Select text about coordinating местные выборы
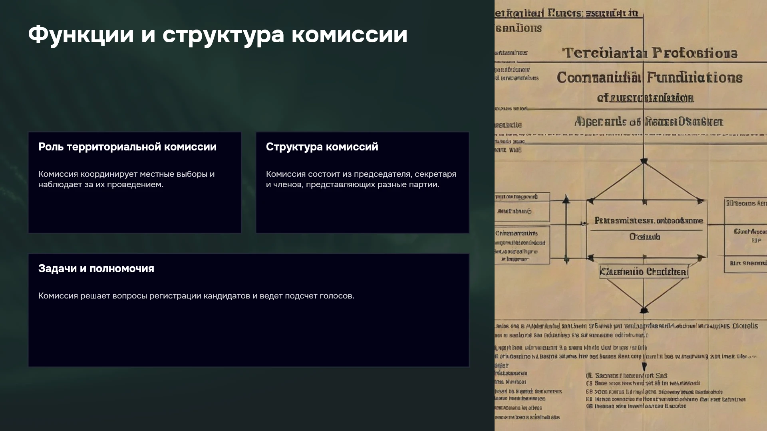 (x=126, y=179)
